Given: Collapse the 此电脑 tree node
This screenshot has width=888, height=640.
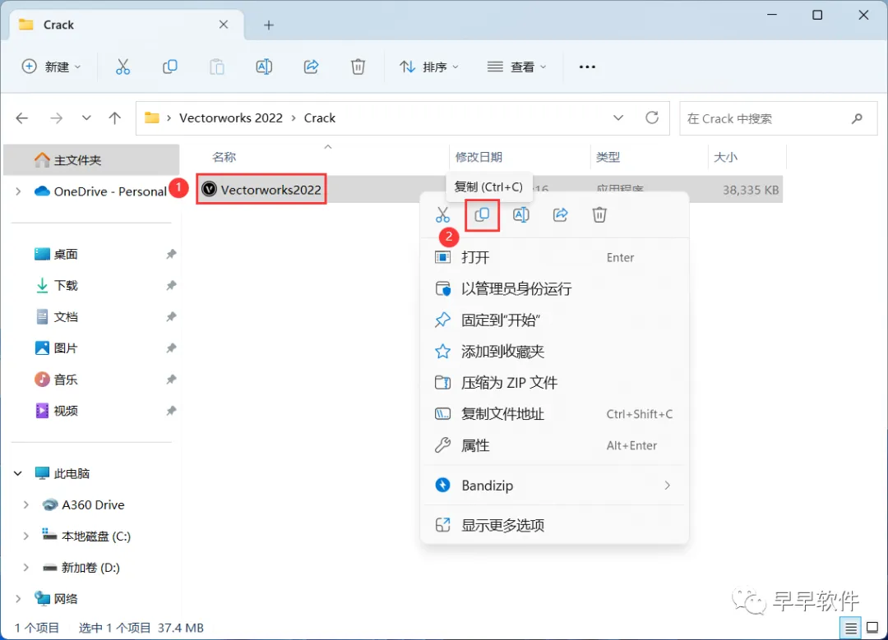Looking at the screenshot, I should click(18, 473).
